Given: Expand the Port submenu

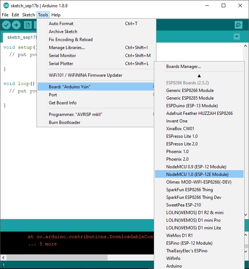Looking at the screenshot, I should coord(96,95).
